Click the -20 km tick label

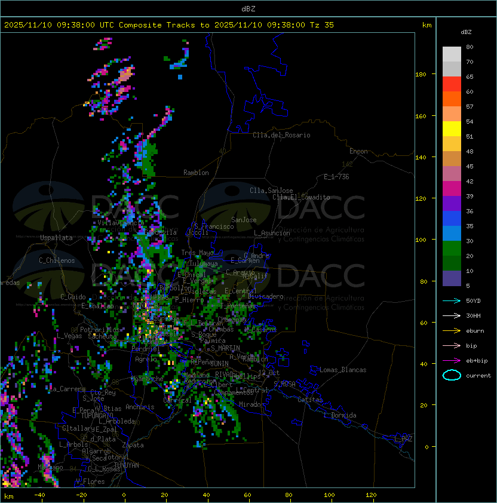(81, 495)
